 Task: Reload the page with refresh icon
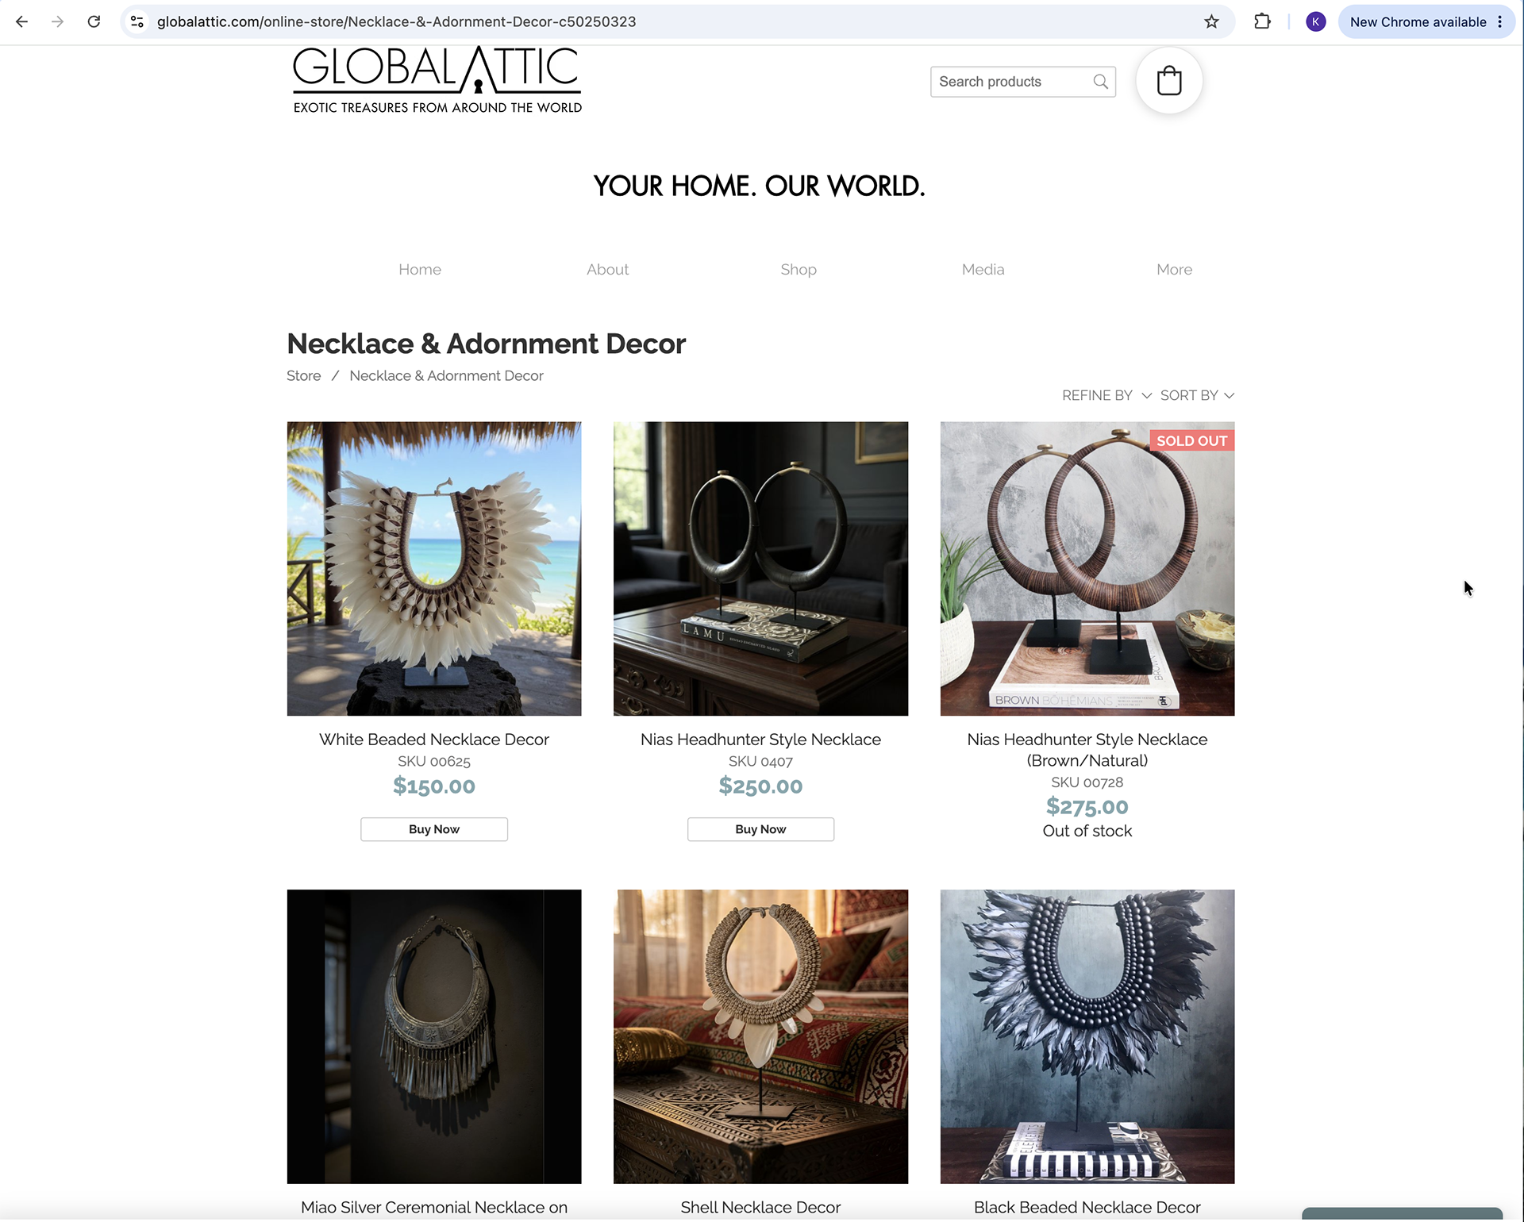(x=94, y=21)
